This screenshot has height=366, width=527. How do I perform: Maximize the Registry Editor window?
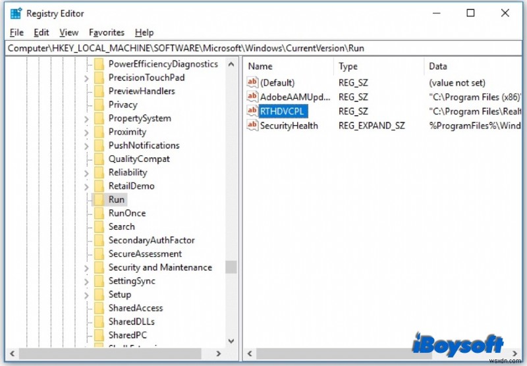(470, 13)
